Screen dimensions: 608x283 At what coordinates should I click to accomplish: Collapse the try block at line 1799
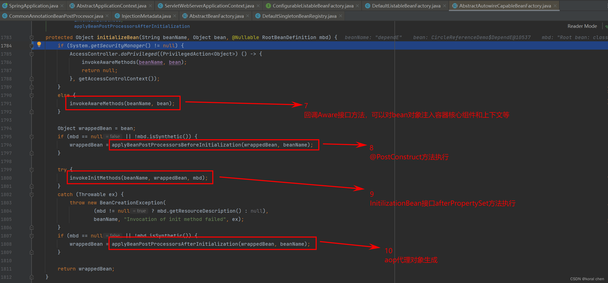click(x=32, y=170)
